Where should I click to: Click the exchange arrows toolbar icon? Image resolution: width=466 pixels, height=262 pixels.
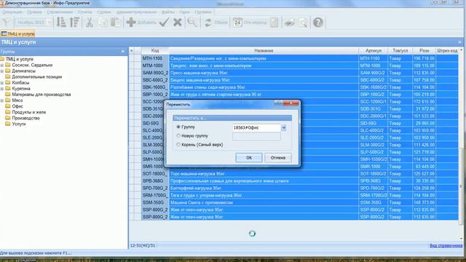(290, 23)
